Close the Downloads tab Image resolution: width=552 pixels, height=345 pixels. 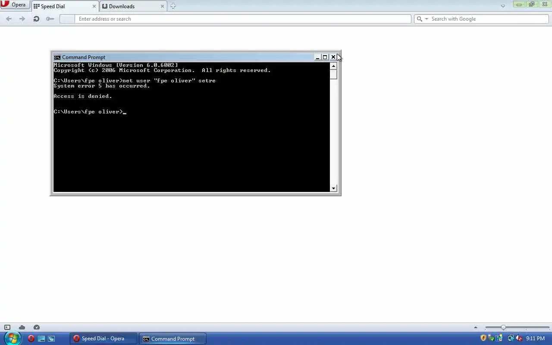[163, 6]
